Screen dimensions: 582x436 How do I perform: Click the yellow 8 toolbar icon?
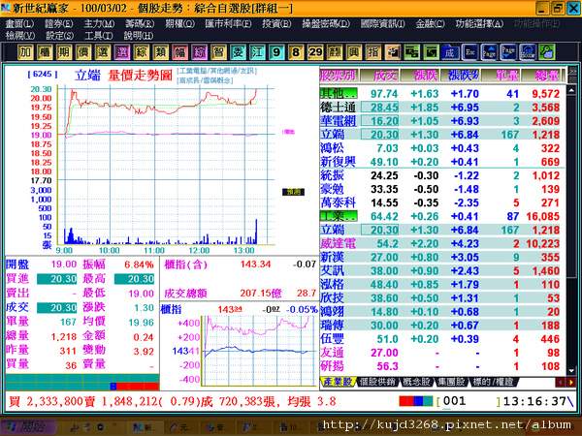pyautogui.click(x=296, y=52)
